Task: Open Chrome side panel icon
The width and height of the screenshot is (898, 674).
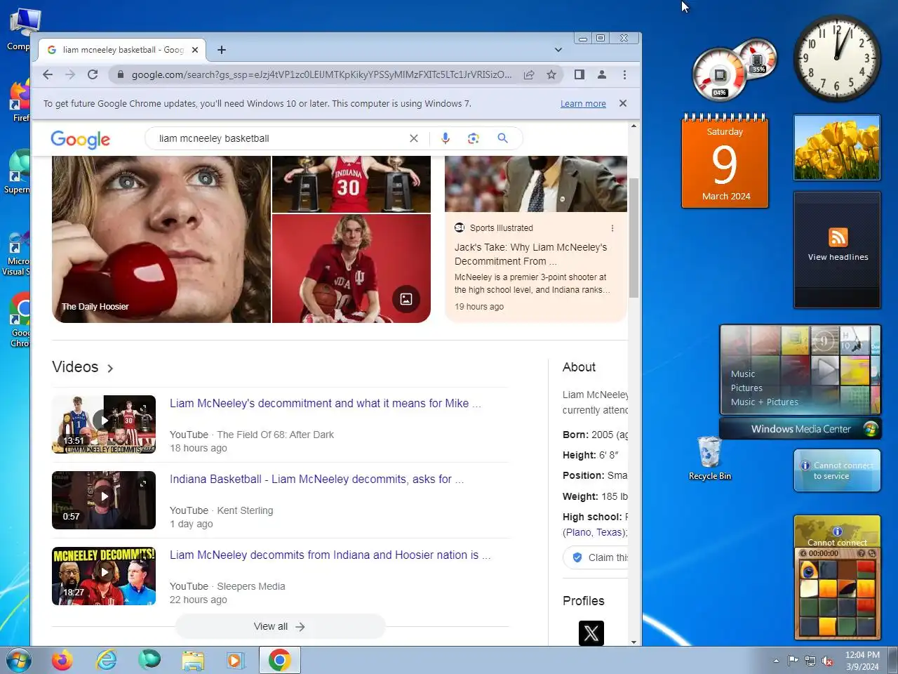Action: pos(579,74)
